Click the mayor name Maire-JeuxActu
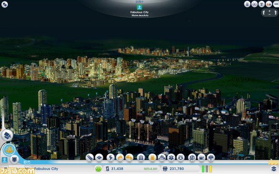This screenshot has height=174, width=279. coord(140,16)
